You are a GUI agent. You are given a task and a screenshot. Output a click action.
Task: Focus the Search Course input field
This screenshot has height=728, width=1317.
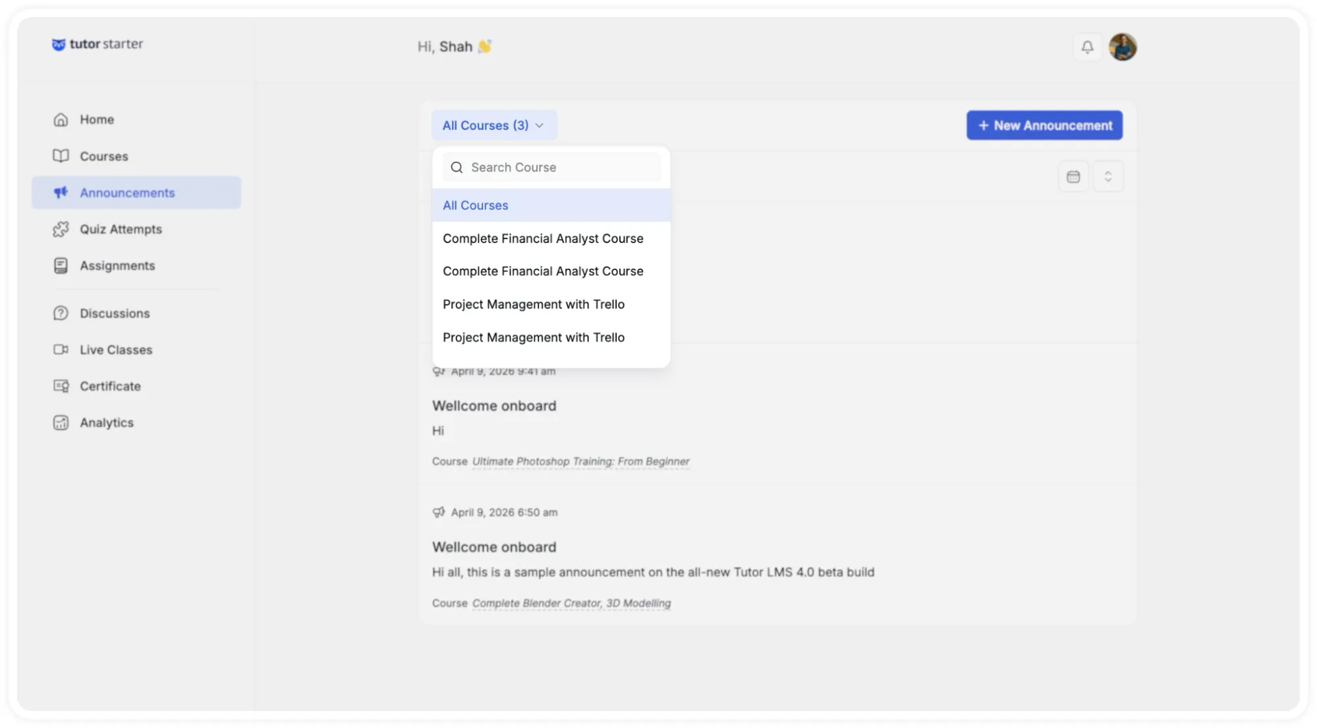coord(551,167)
